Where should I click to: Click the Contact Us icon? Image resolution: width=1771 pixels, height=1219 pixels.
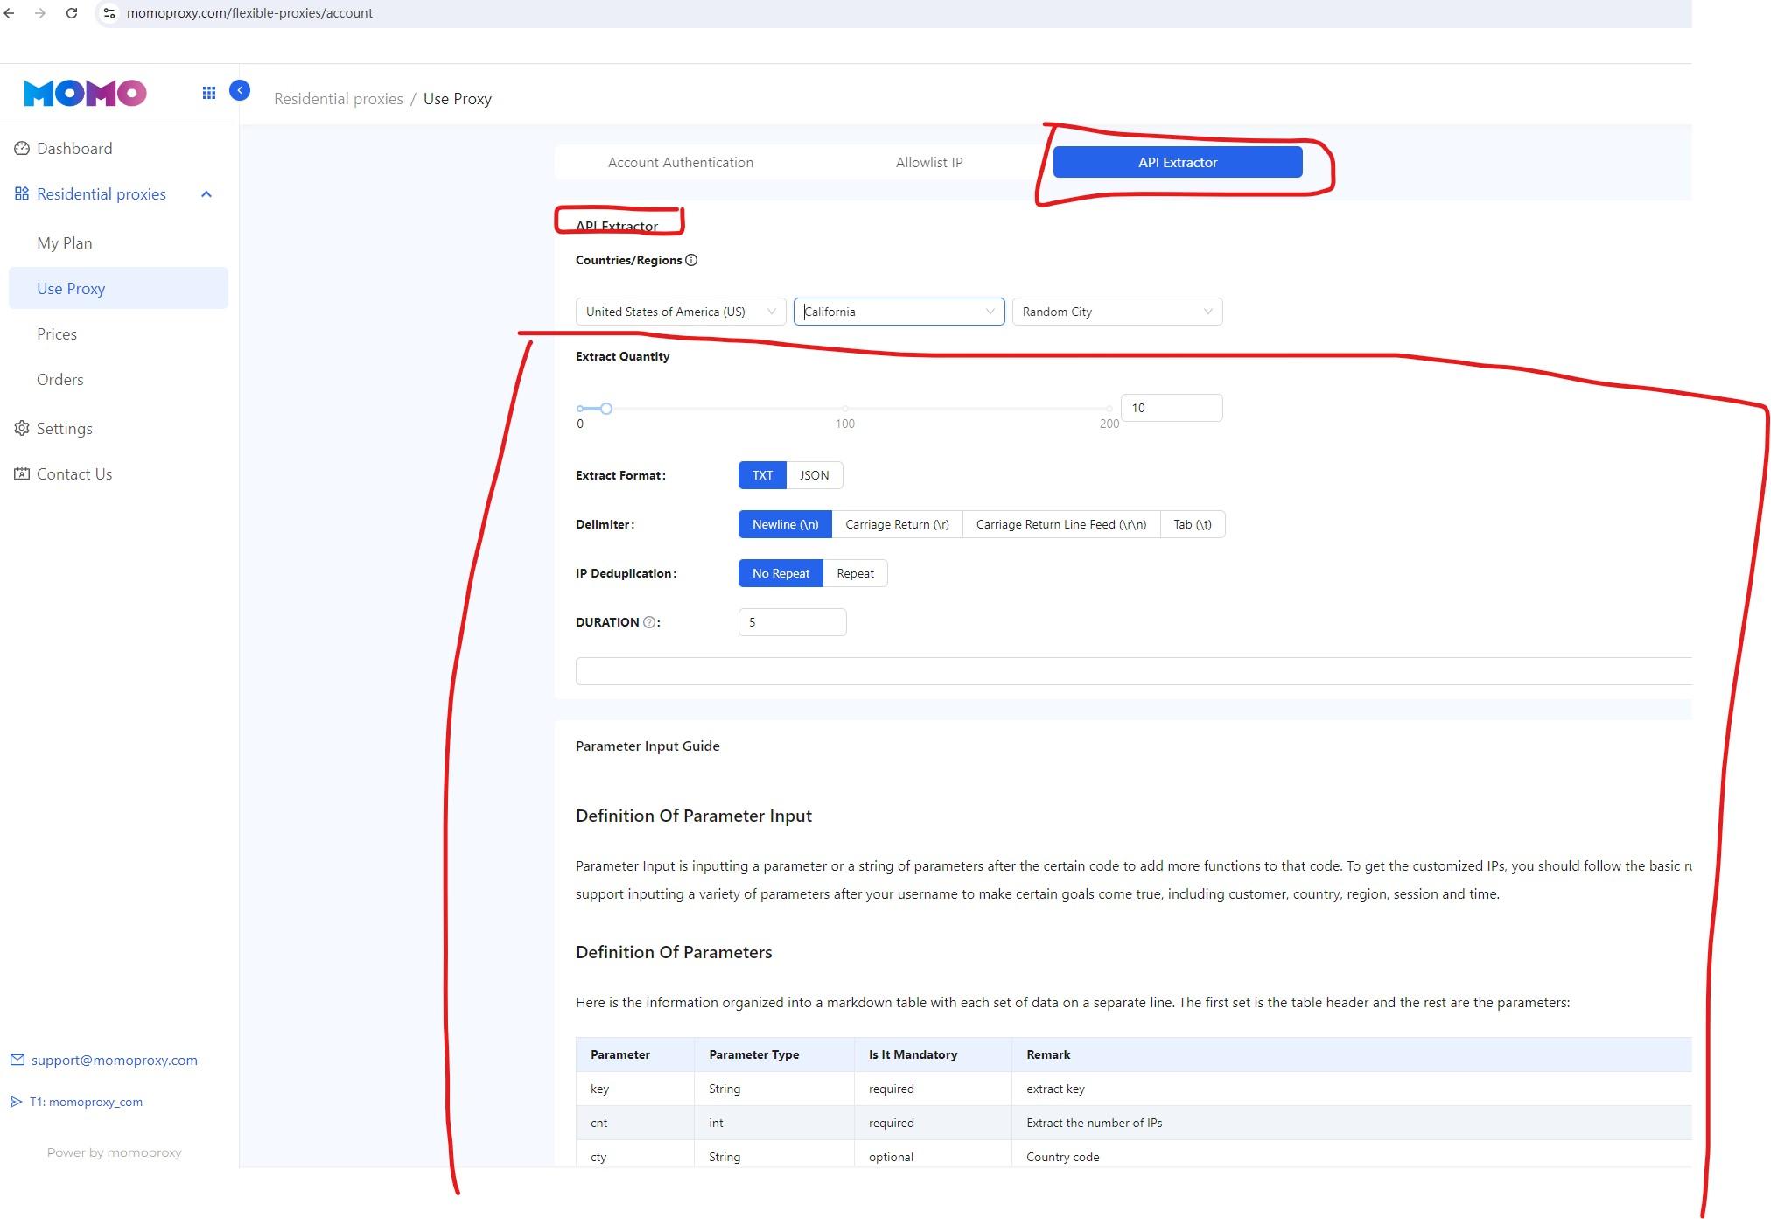coord(22,474)
